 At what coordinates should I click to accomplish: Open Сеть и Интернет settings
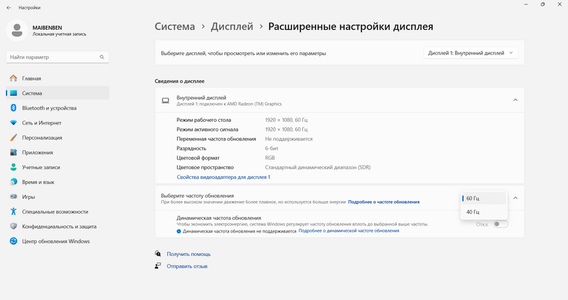pos(41,123)
